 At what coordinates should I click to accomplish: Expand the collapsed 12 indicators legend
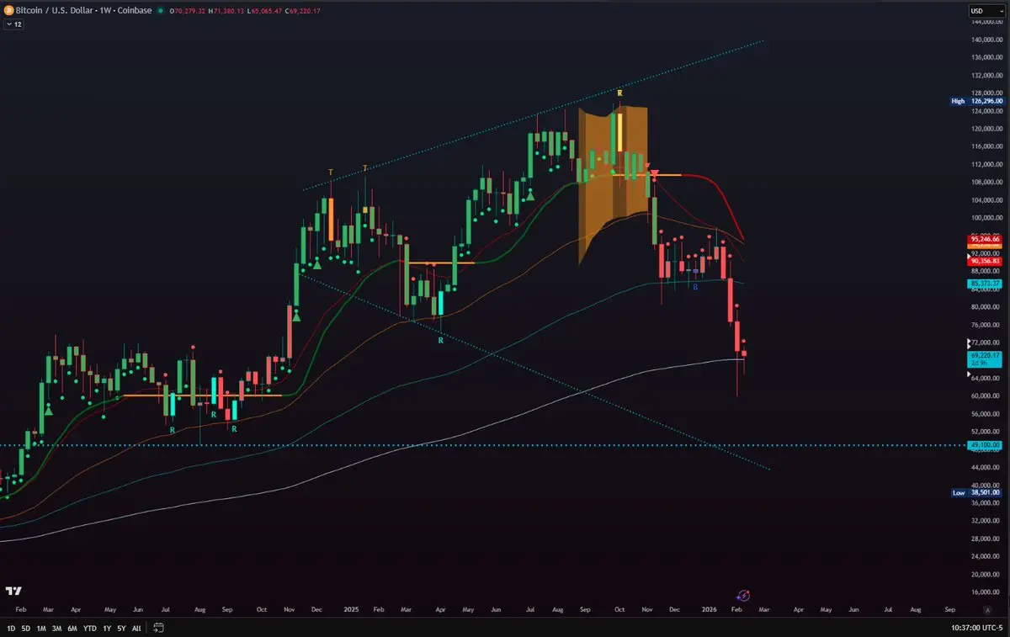13,25
